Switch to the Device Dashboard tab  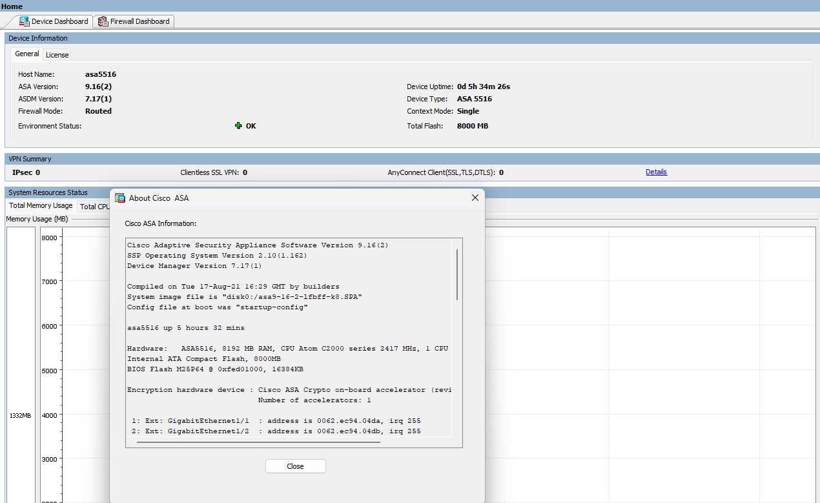point(54,21)
